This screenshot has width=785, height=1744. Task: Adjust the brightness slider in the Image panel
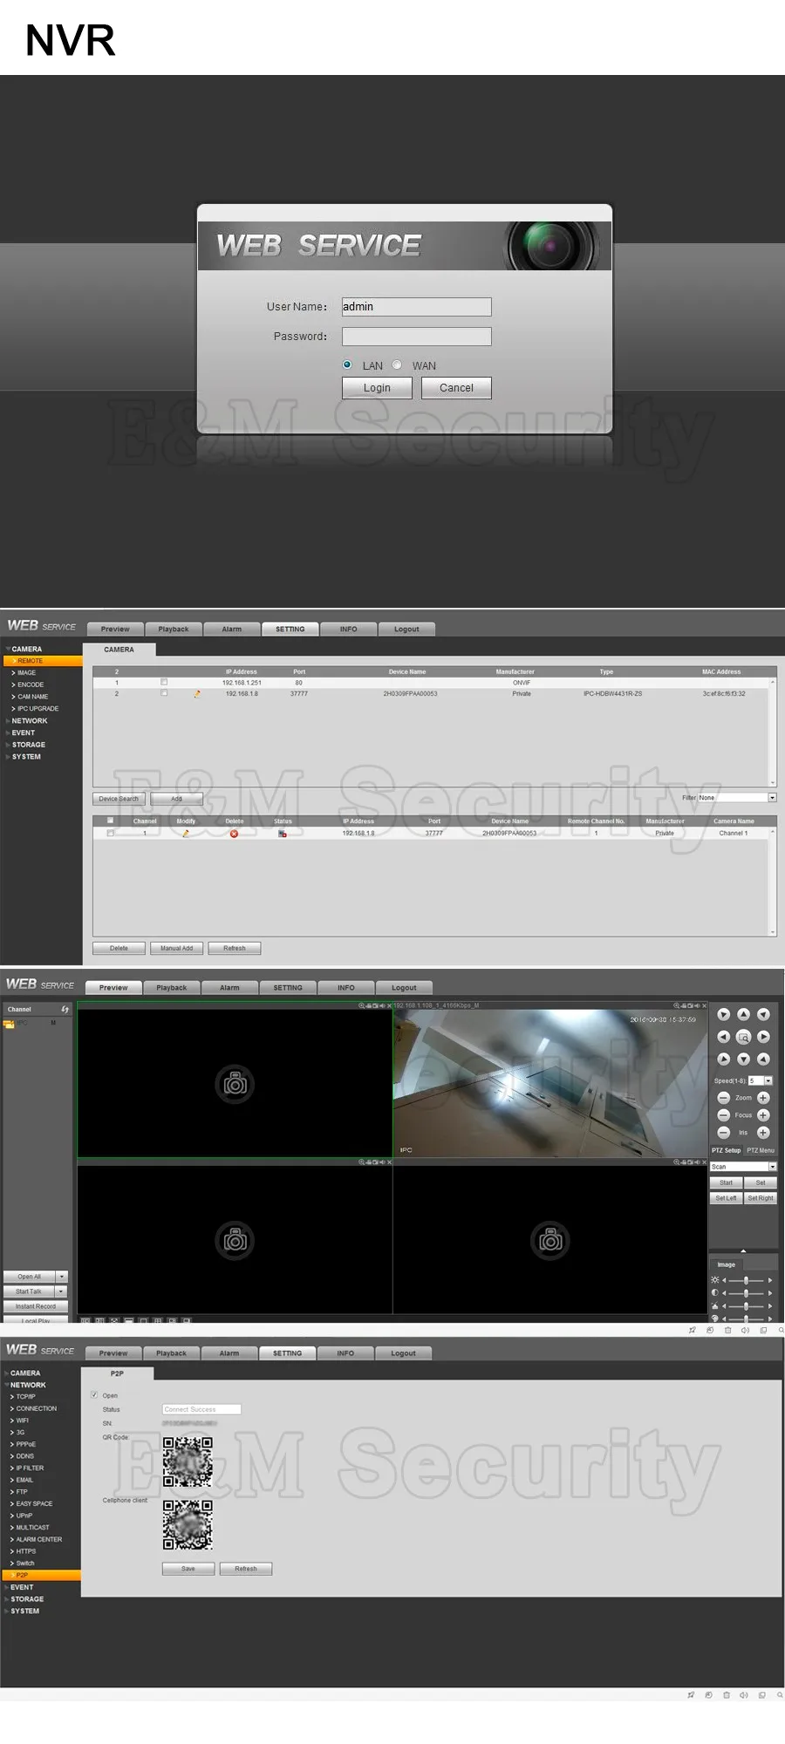(747, 1280)
